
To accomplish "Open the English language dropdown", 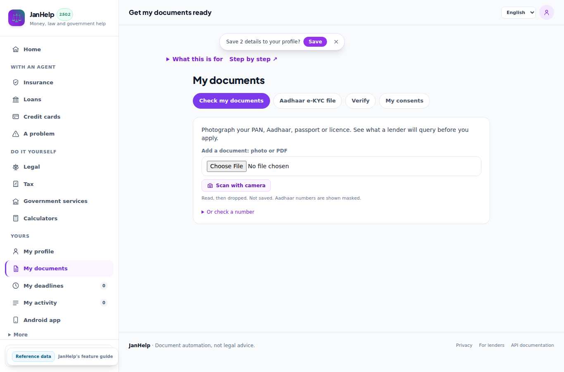I will 519,12.
